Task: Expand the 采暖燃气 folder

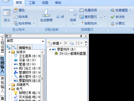Action: coord(9,85)
